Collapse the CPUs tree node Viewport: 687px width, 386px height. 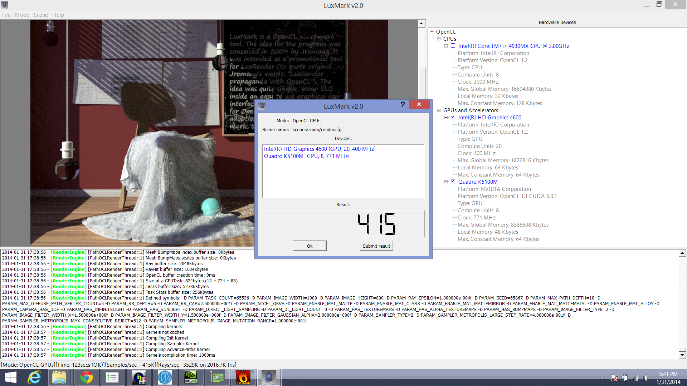[439, 39]
